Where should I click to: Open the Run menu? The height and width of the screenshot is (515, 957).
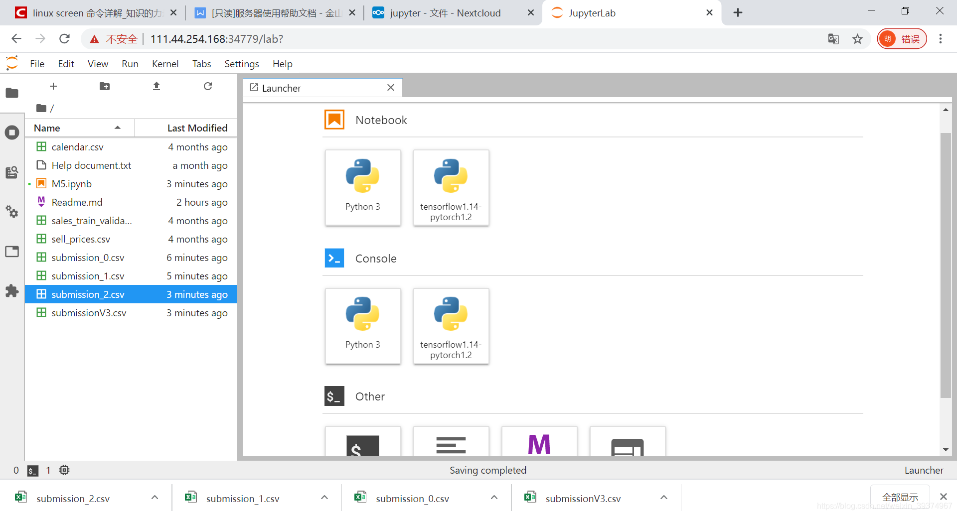coord(130,64)
